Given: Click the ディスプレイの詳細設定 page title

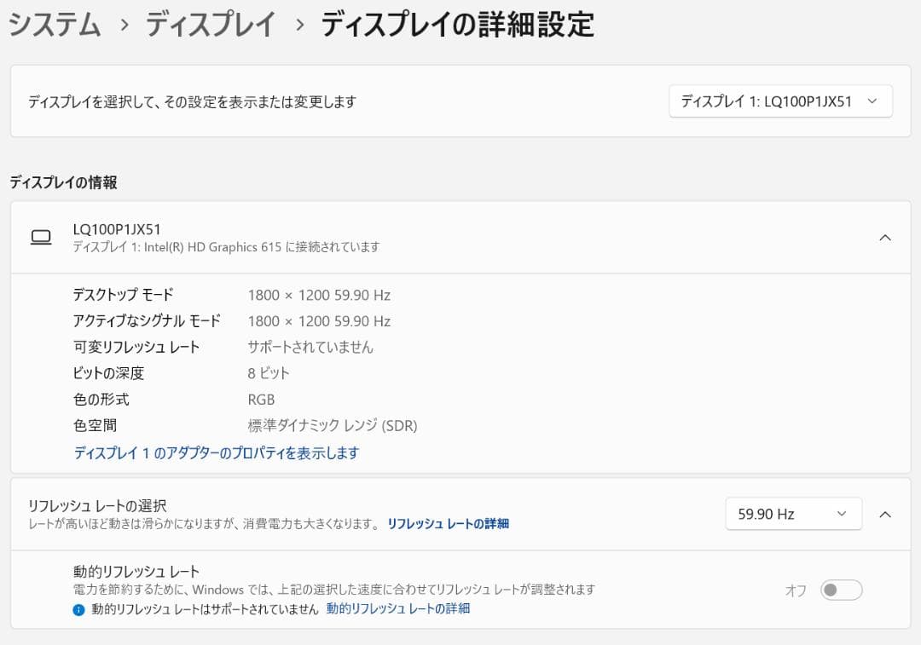Looking at the screenshot, I should pos(455,26).
